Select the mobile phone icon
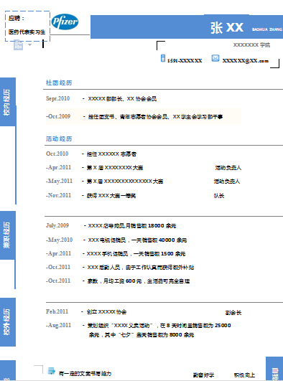 click(163, 58)
